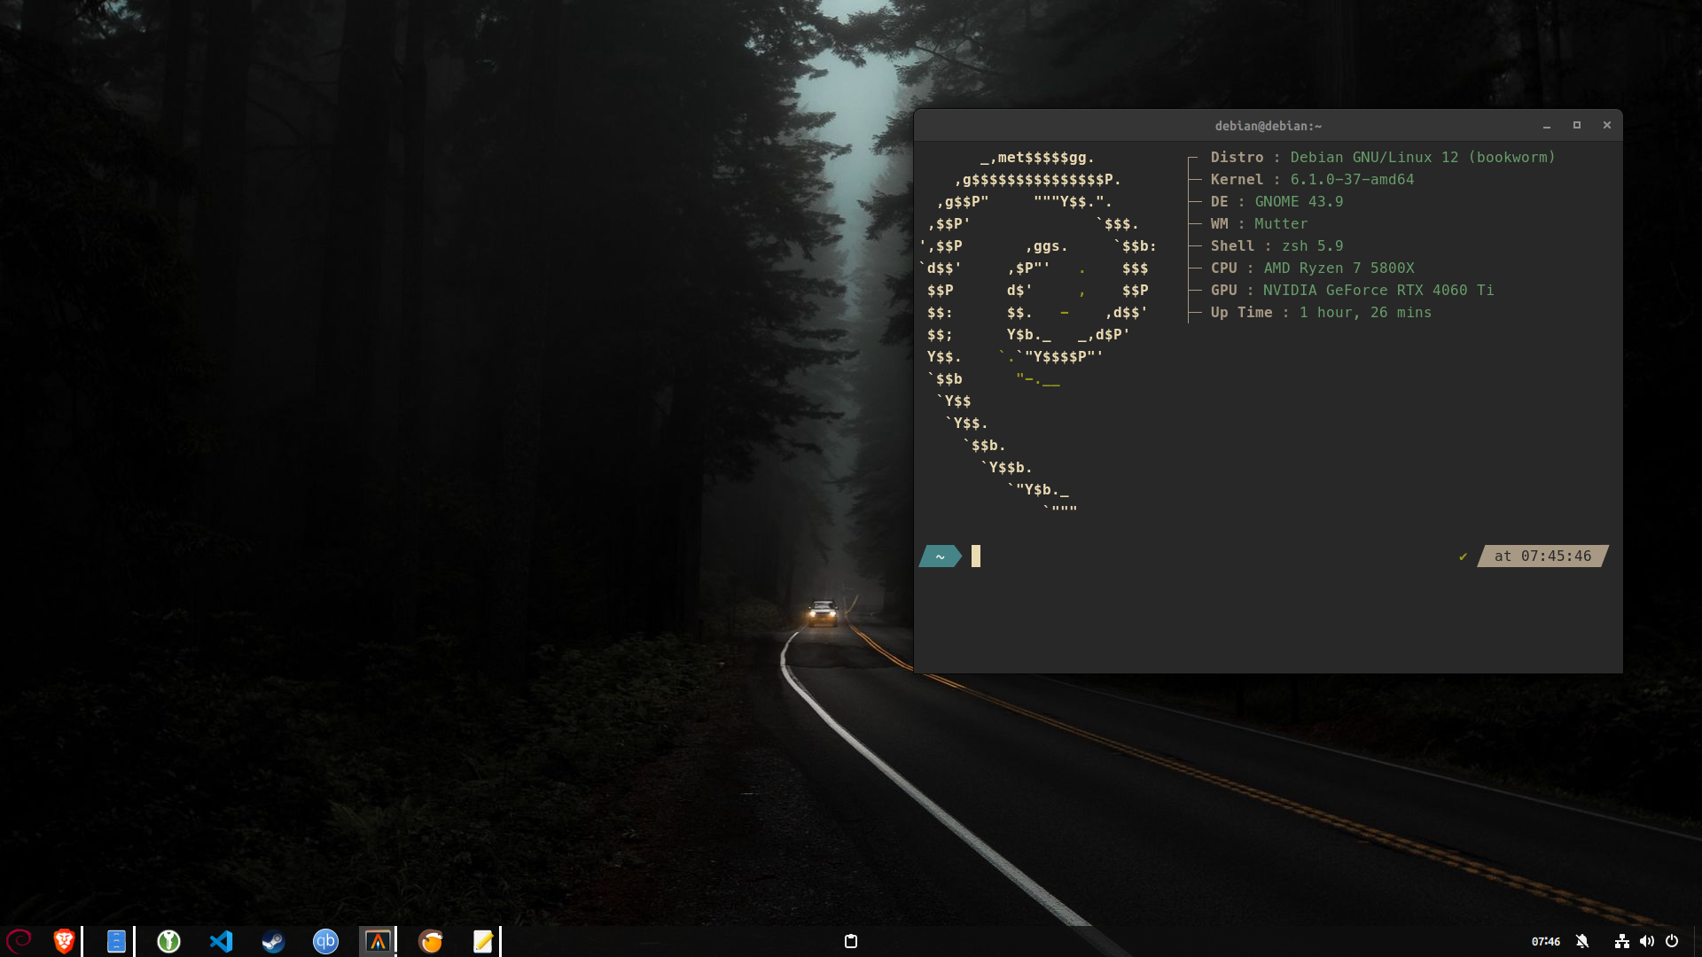This screenshot has width=1702, height=957.
Task: Close the debian@debian terminal window
Action: (1607, 126)
